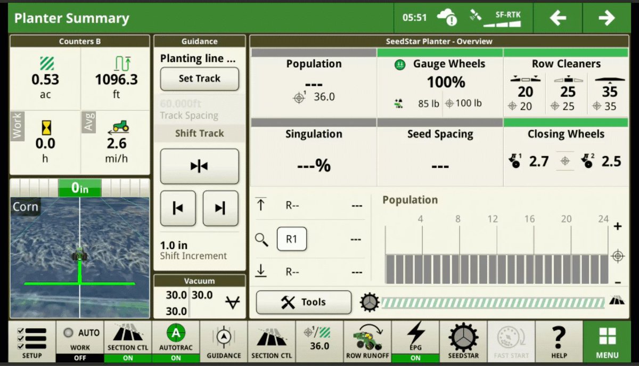Image resolution: width=639 pixels, height=366 pixels.
Task: Tap the chart target crosshair icon
Action: pyautogui.click(x=618, y=256)
